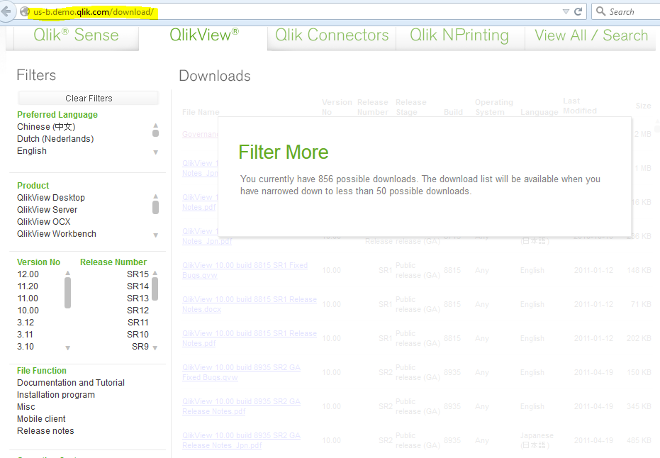
Task: Select release number SR11
Action: 138,323
